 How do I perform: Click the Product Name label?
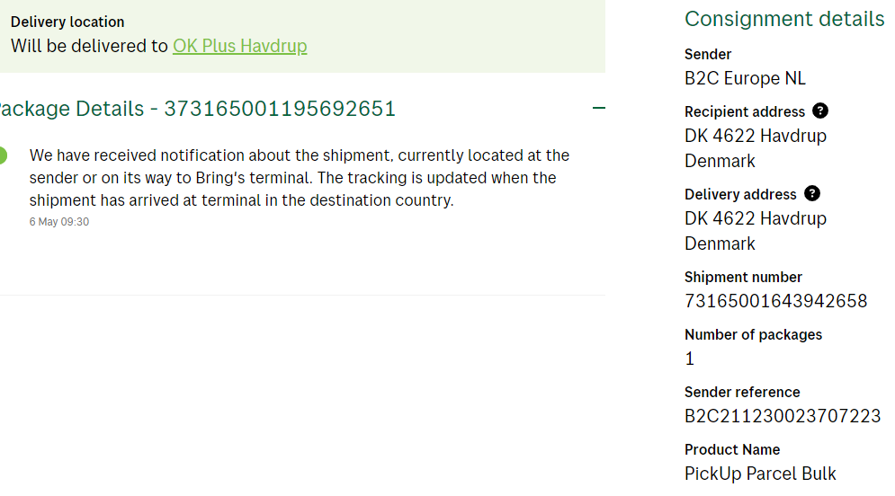[732, 450]
